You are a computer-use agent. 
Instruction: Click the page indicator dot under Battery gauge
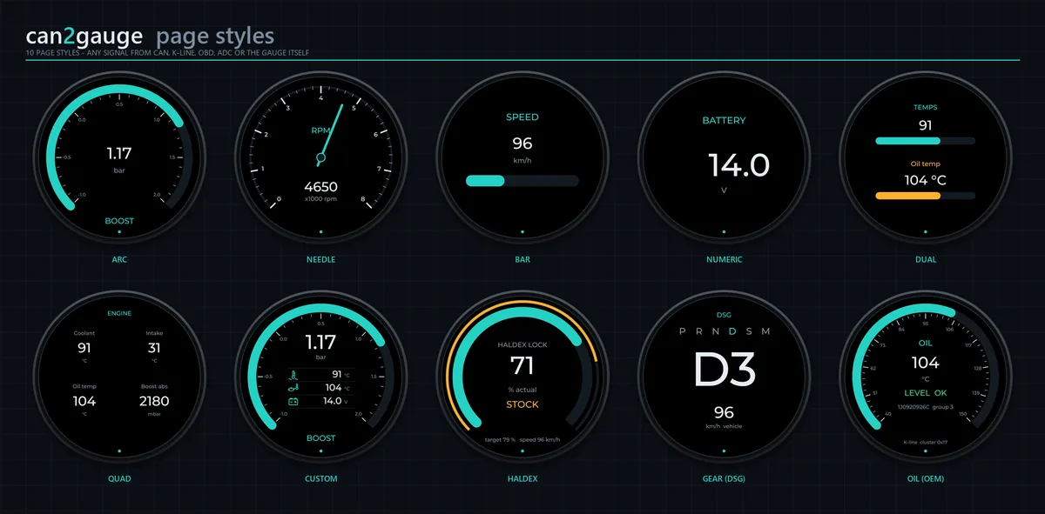coord(724,232)
